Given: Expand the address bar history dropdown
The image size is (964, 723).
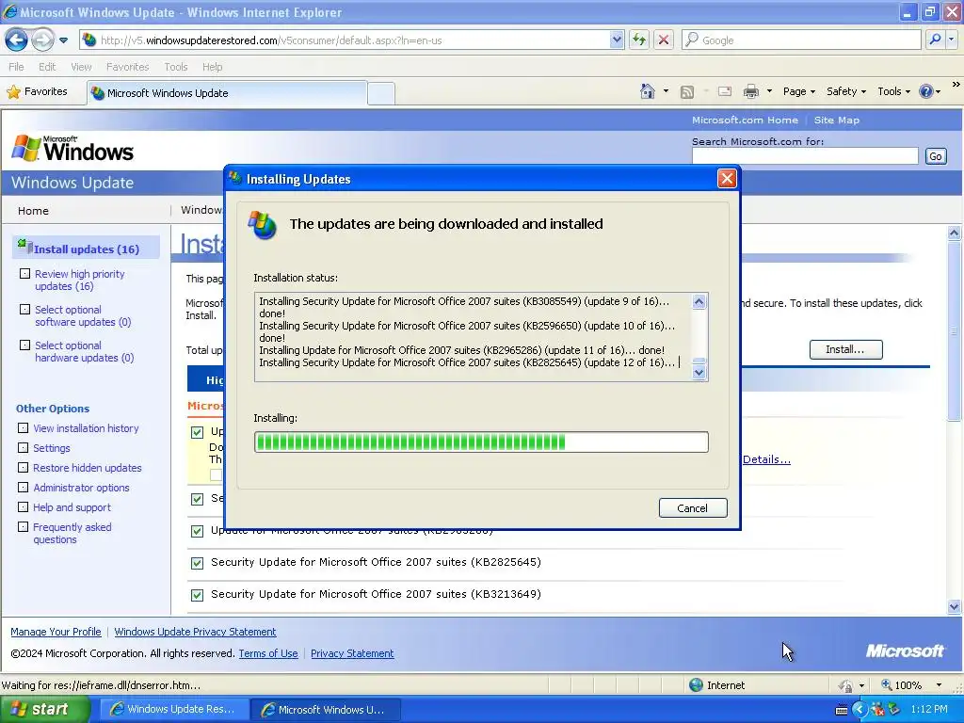Looking at the screenshot, I should (617, 40).
